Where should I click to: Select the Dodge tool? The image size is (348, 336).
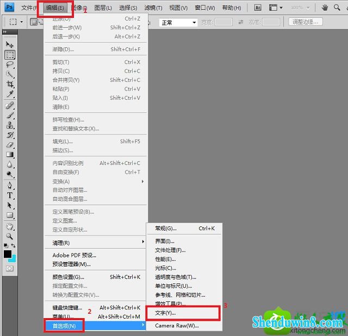(10, 174)
